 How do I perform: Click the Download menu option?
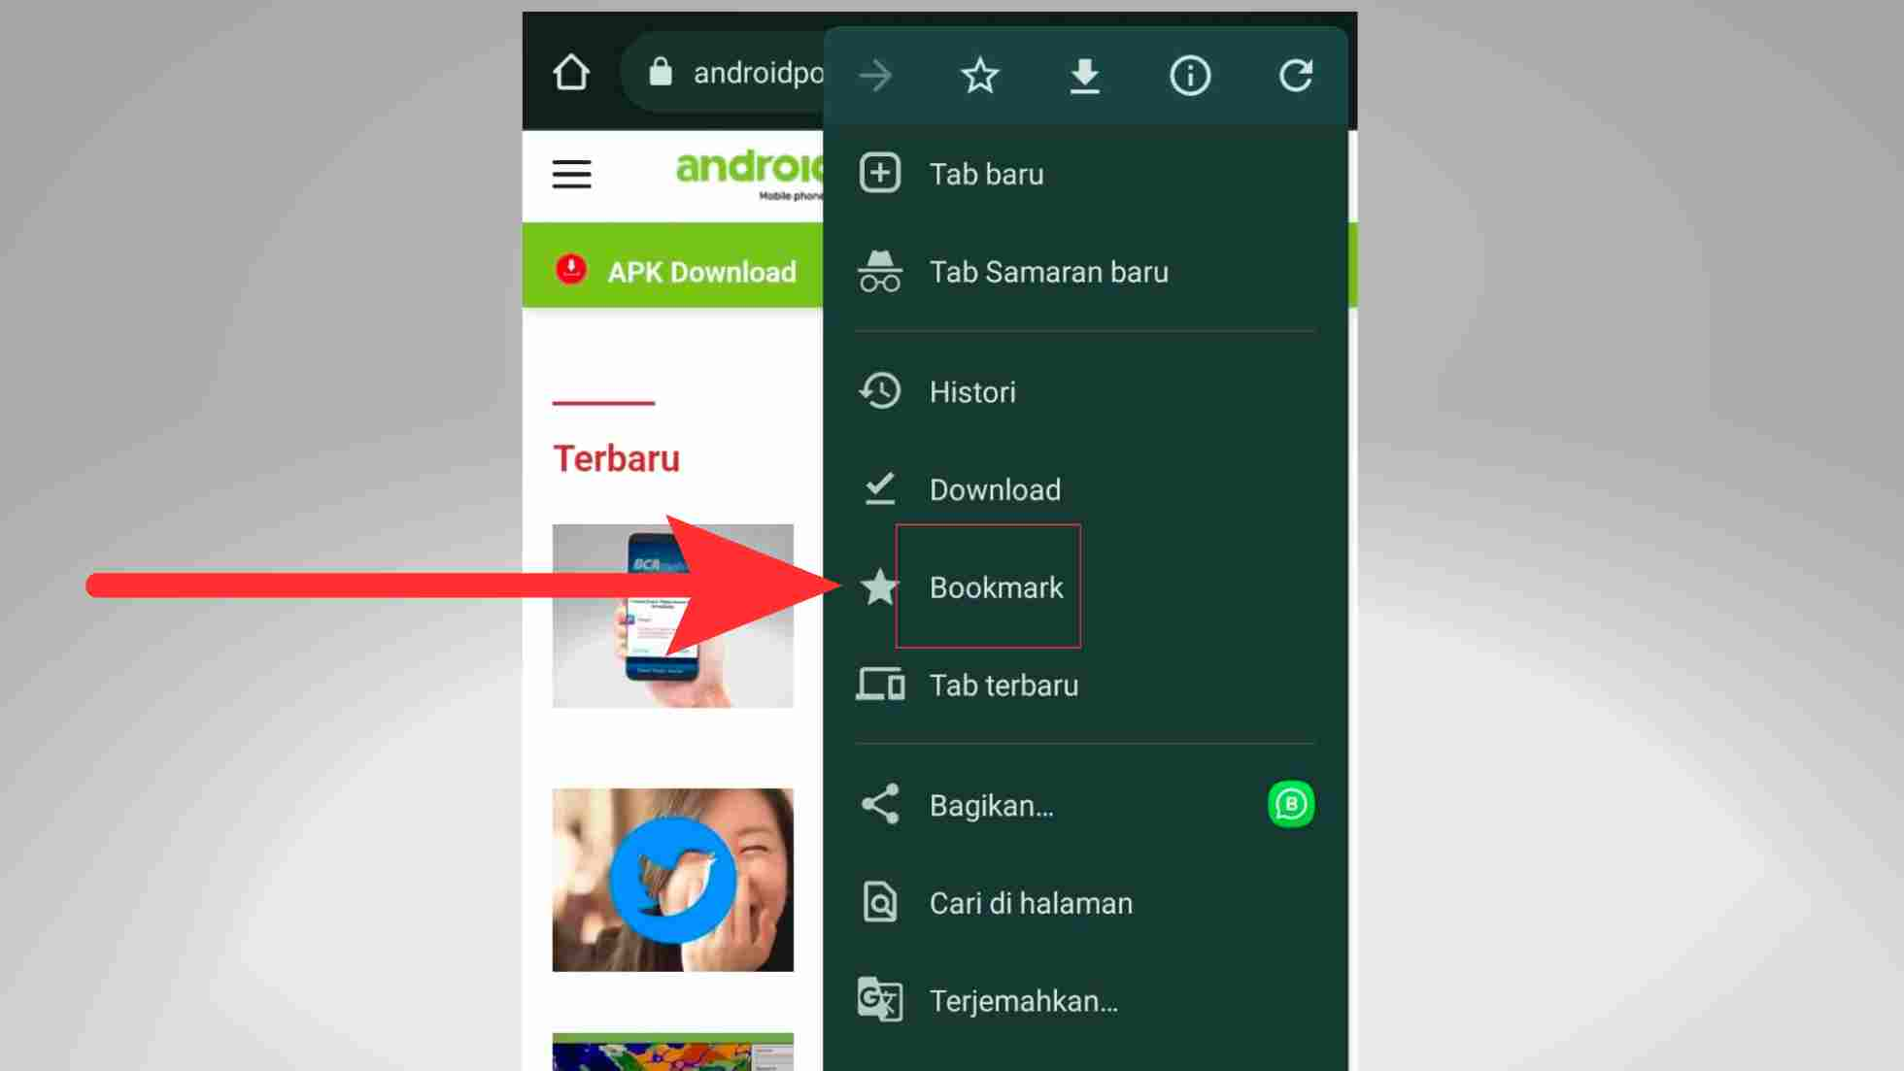click(x=995, y=489)
